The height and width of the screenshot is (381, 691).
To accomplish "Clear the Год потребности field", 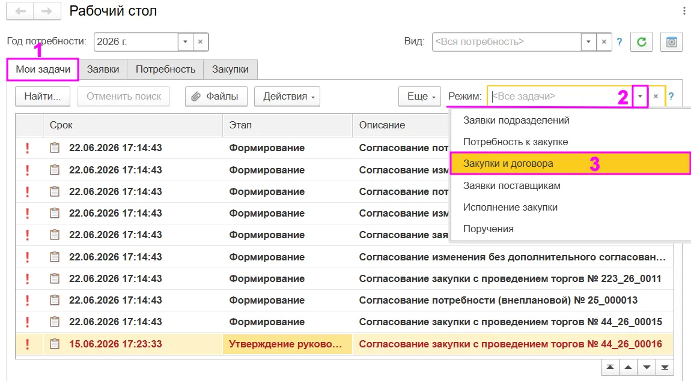I will tap(200, 42).
